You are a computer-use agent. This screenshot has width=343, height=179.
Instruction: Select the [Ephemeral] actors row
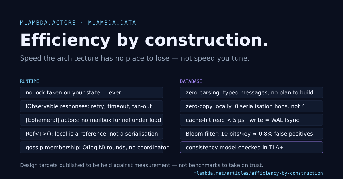pyautogui.click(x=91, y=120)
